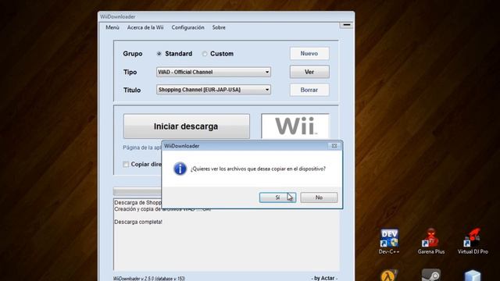Viewport: 500px width, 281px height.
Task: Open the Configuración menu
Action: (187, 28)
